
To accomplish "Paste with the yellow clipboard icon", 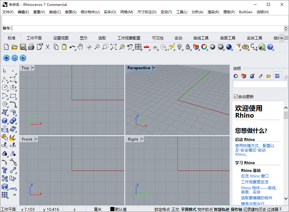I will (64, 47).
